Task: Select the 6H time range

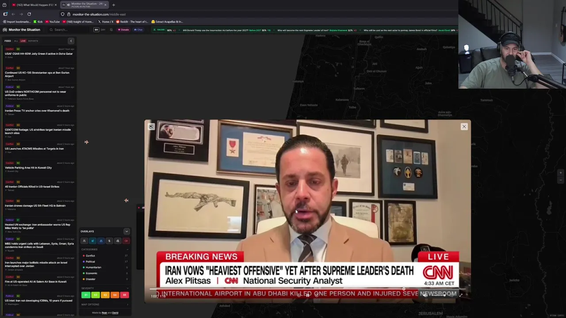Action: coord(96,30)
